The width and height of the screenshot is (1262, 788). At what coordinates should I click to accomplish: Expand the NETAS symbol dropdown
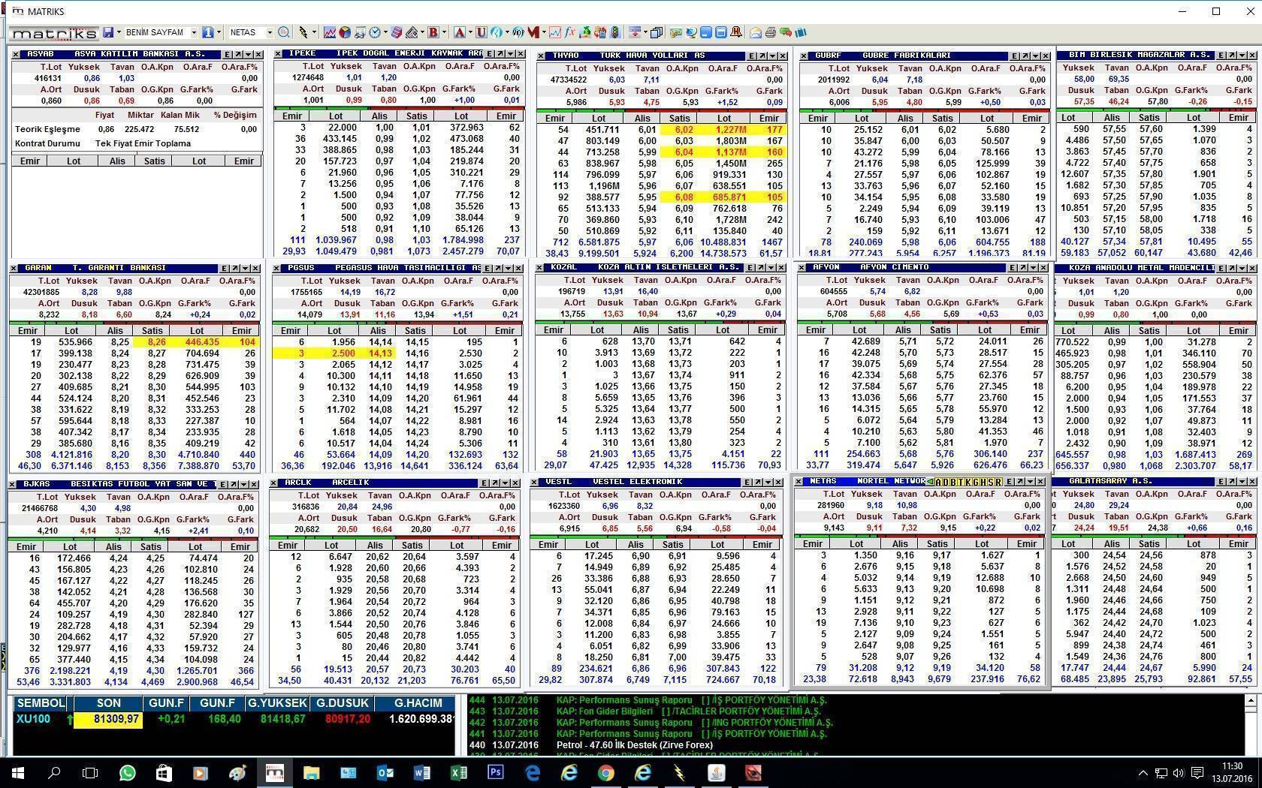coord(268,32)
